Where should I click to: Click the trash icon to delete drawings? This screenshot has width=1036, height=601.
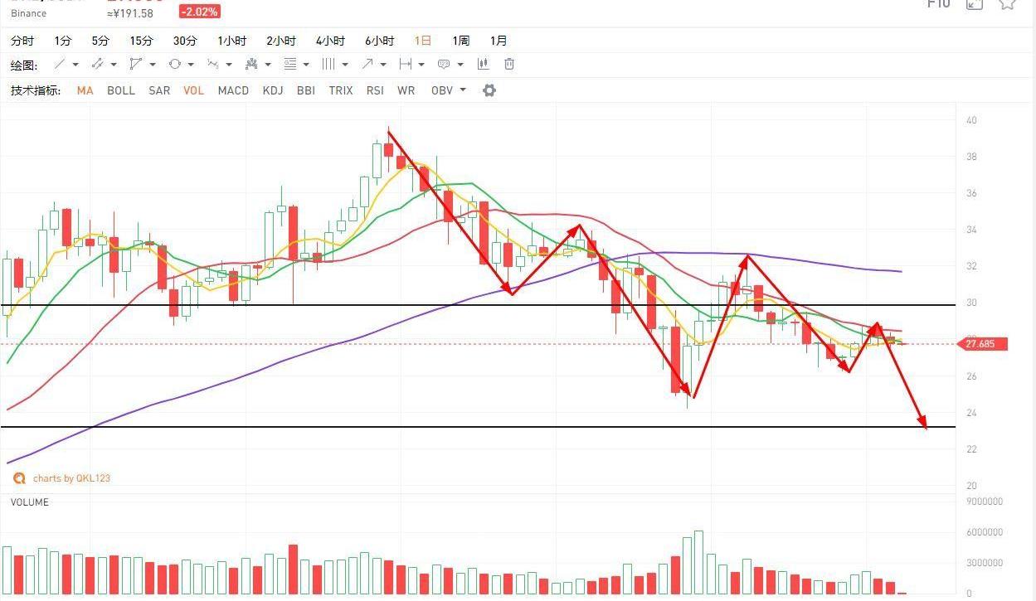pos(509,64)
